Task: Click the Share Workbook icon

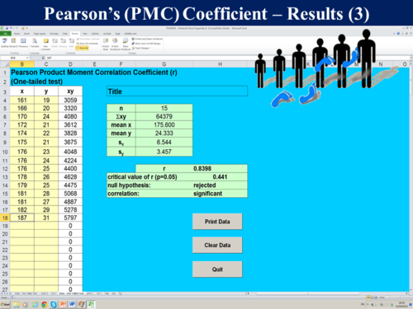Action: (126, 44)
